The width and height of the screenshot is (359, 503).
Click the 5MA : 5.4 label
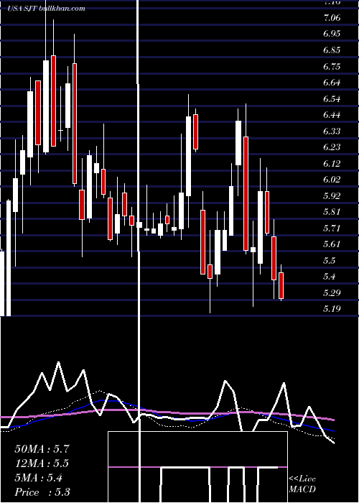coord(39,478)
